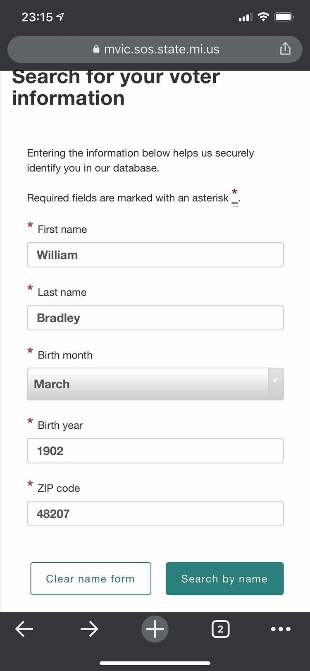Screen dimensions: 310x671
Task: Tap the battery indicator in status bar
Action: point(284,17)
